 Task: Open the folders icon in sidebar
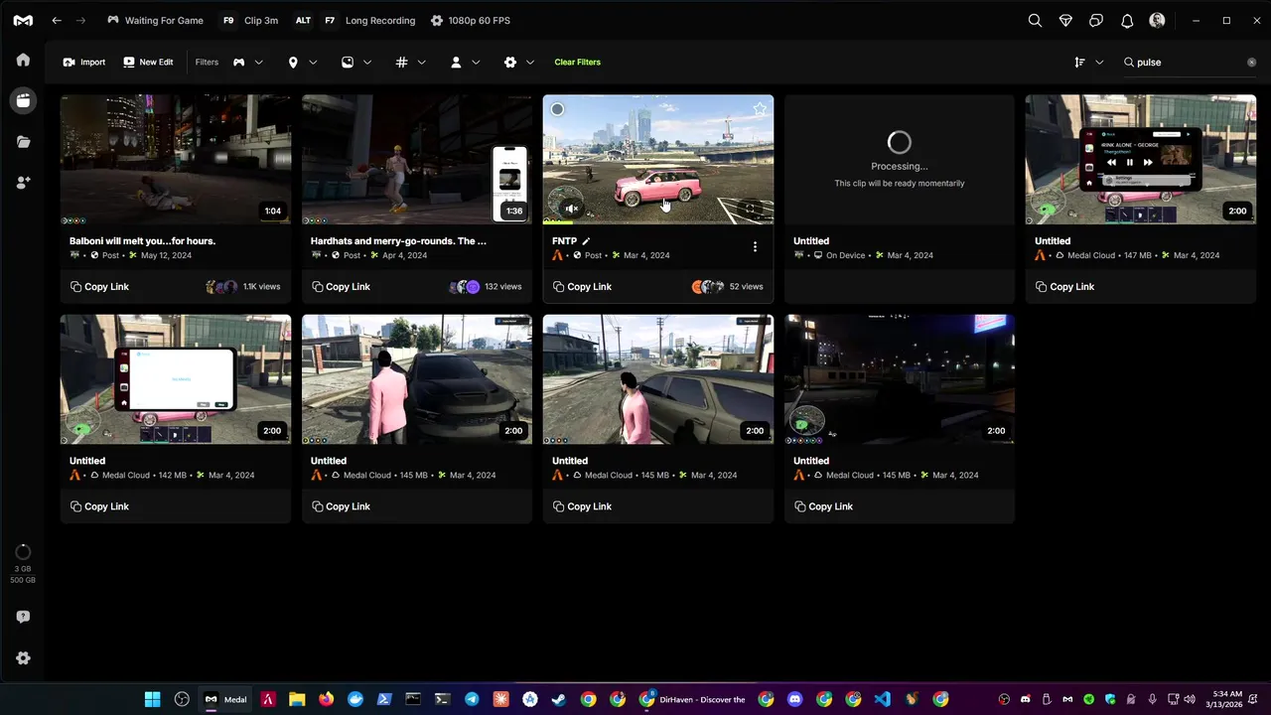pyautogui.click(x=23, y=142)
